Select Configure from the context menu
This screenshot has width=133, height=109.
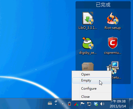click(92, 89)
